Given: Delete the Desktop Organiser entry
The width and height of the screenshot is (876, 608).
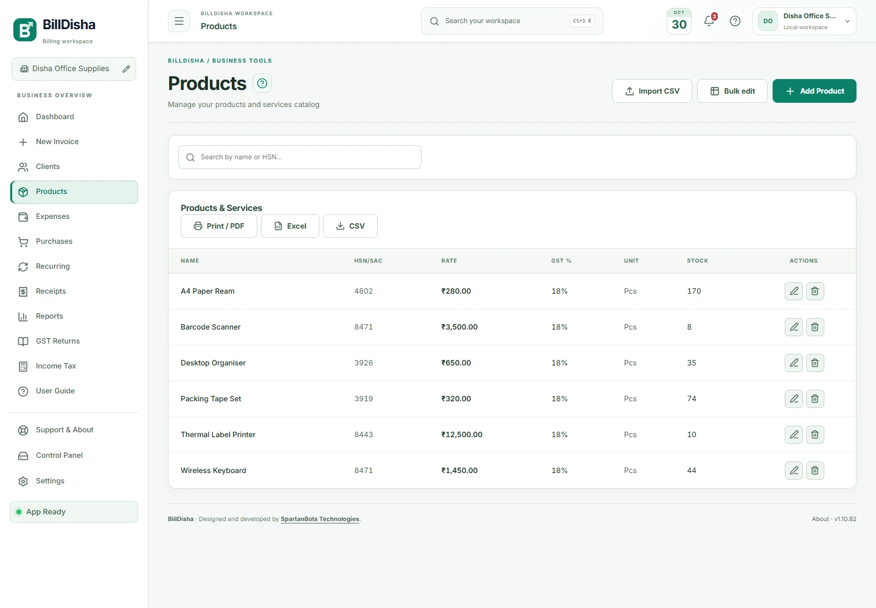Looking at the screenshot, I should 815,363.
